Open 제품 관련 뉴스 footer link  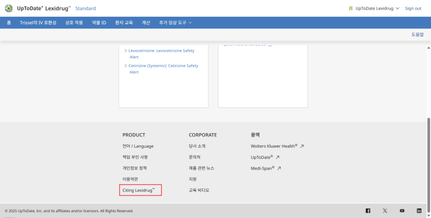[x=201, y=168]
